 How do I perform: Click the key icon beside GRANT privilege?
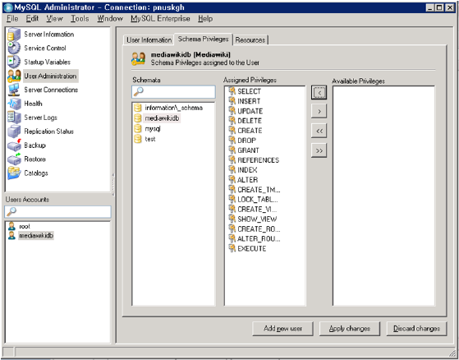click(x=232, y=150)
